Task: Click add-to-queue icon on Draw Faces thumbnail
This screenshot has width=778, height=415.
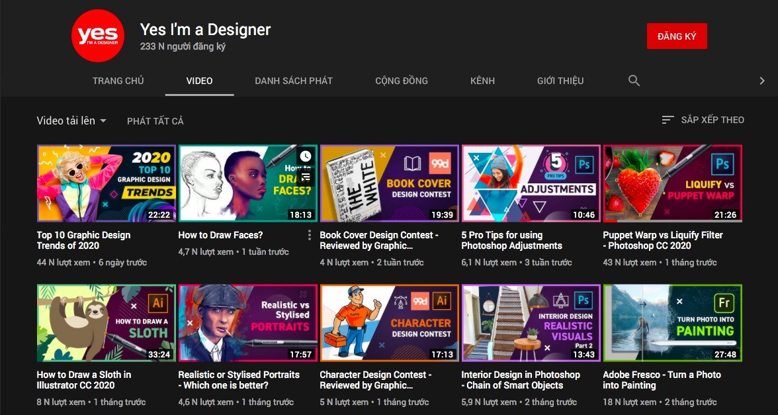Action: click(x=306, y=176)
